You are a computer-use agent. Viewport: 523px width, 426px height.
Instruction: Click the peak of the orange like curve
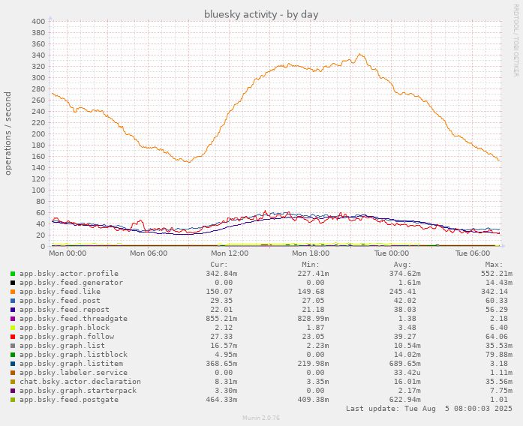359,54
